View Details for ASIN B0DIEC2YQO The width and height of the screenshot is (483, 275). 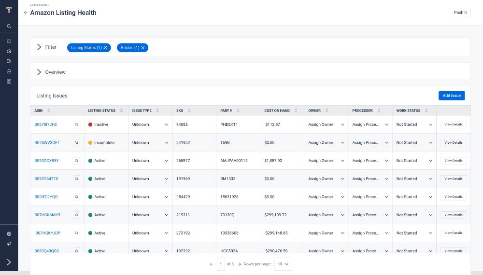pyautogui.click(x=454, y=197)
